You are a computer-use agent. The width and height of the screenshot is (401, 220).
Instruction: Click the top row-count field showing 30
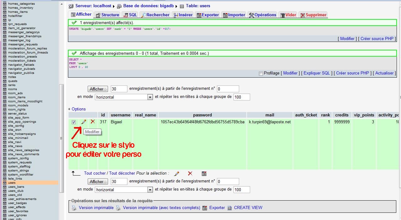119,89
